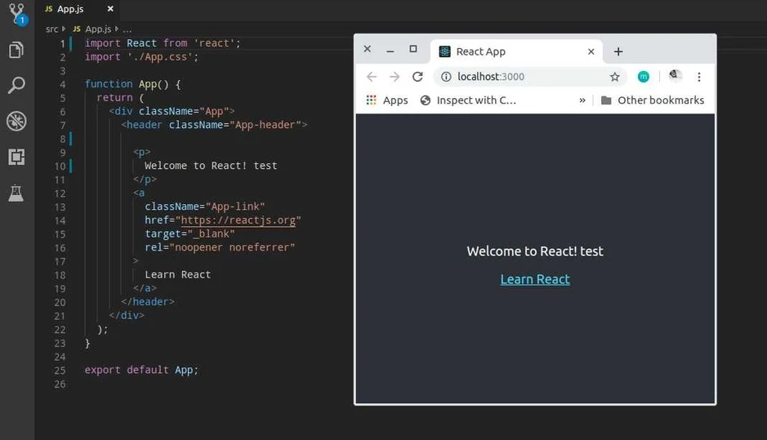
Task: Reload the localhost page
Action: point(417,77)
